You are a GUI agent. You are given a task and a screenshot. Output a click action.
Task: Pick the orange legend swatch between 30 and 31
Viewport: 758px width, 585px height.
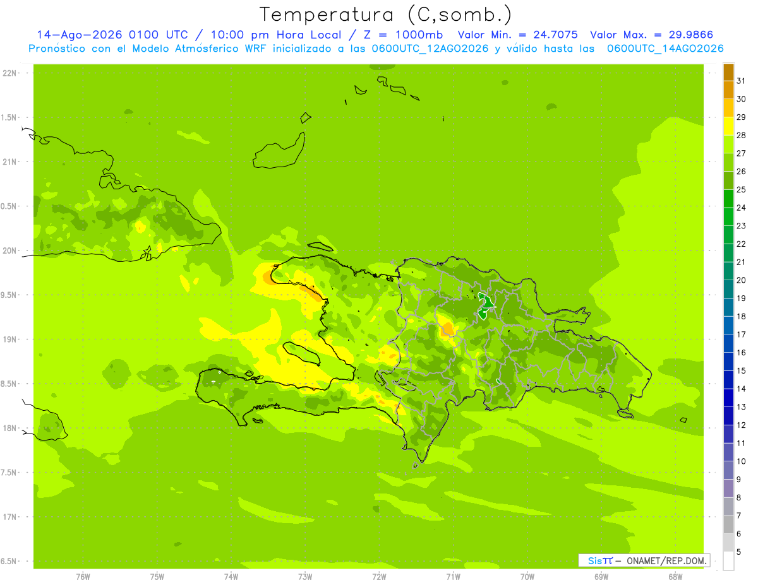click(728, 90)
